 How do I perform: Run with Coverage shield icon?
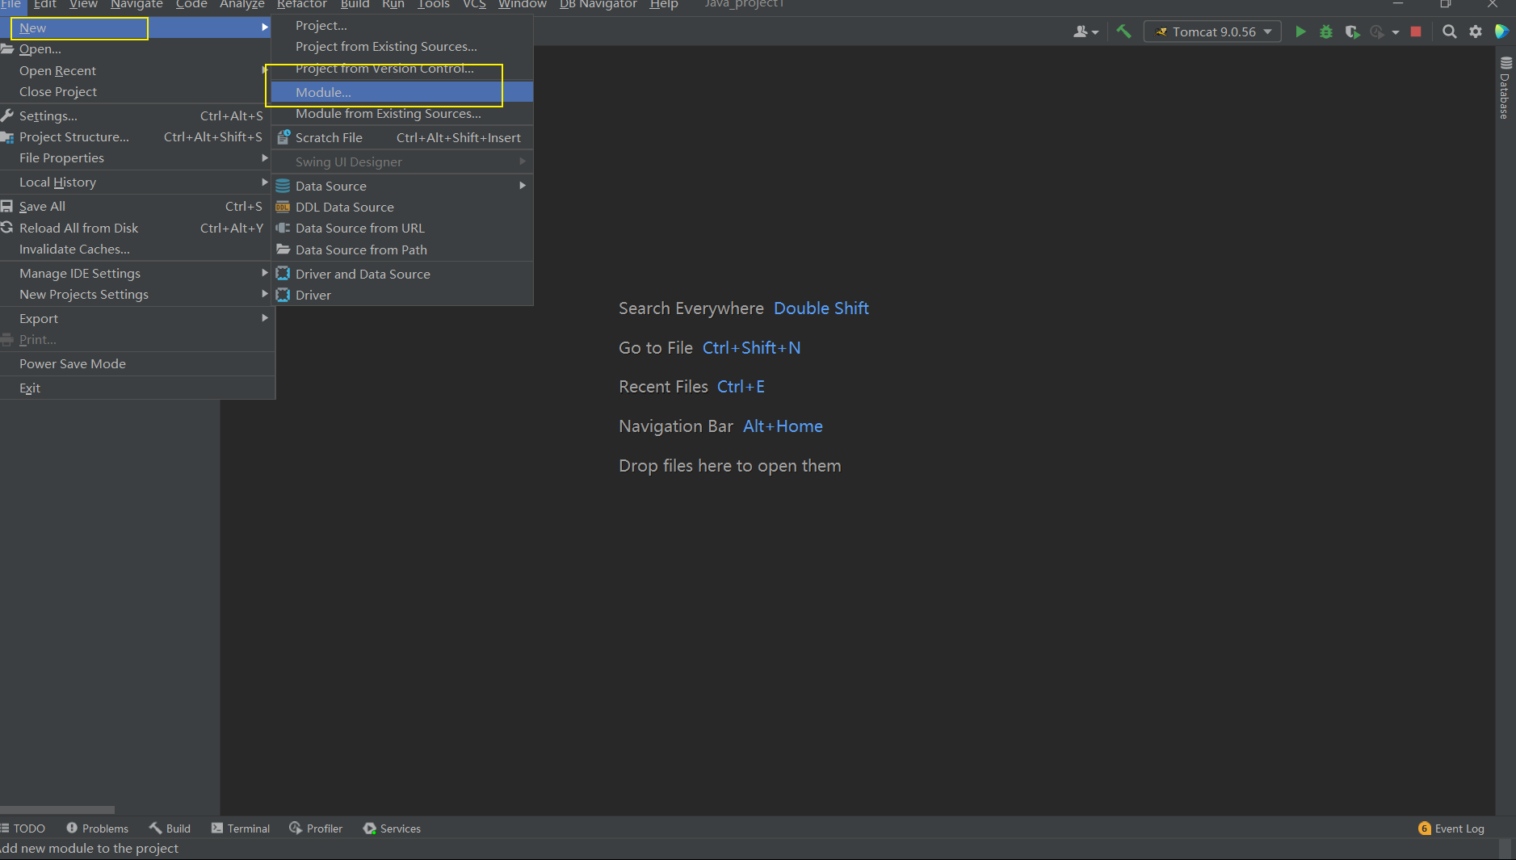point(1352,31)
